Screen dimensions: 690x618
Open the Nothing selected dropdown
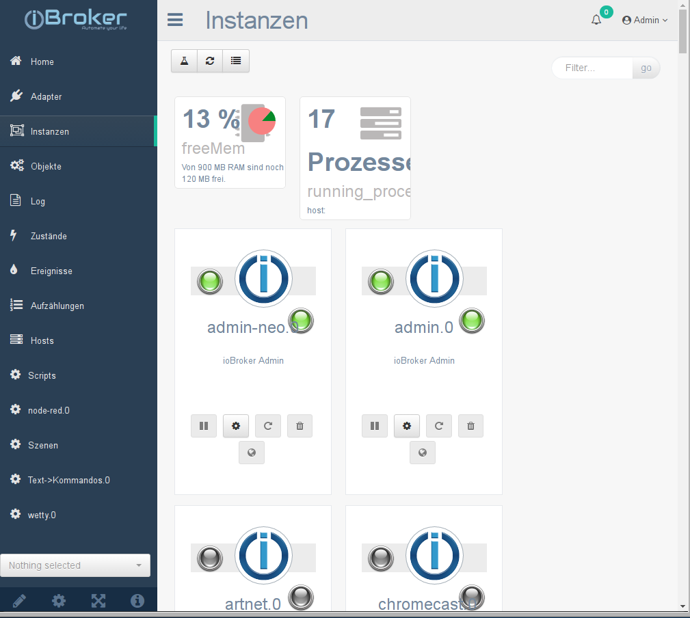pos(75,565)
